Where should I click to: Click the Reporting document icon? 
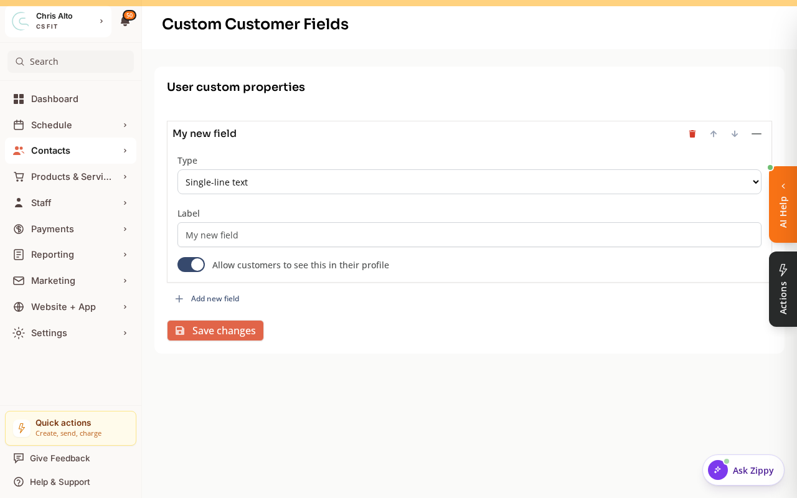click(19, 255)
